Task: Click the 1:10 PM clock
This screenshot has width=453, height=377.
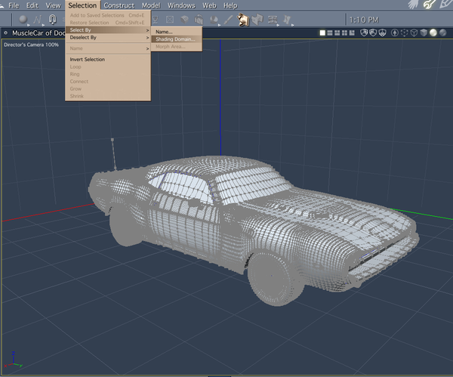Action: 364,20
